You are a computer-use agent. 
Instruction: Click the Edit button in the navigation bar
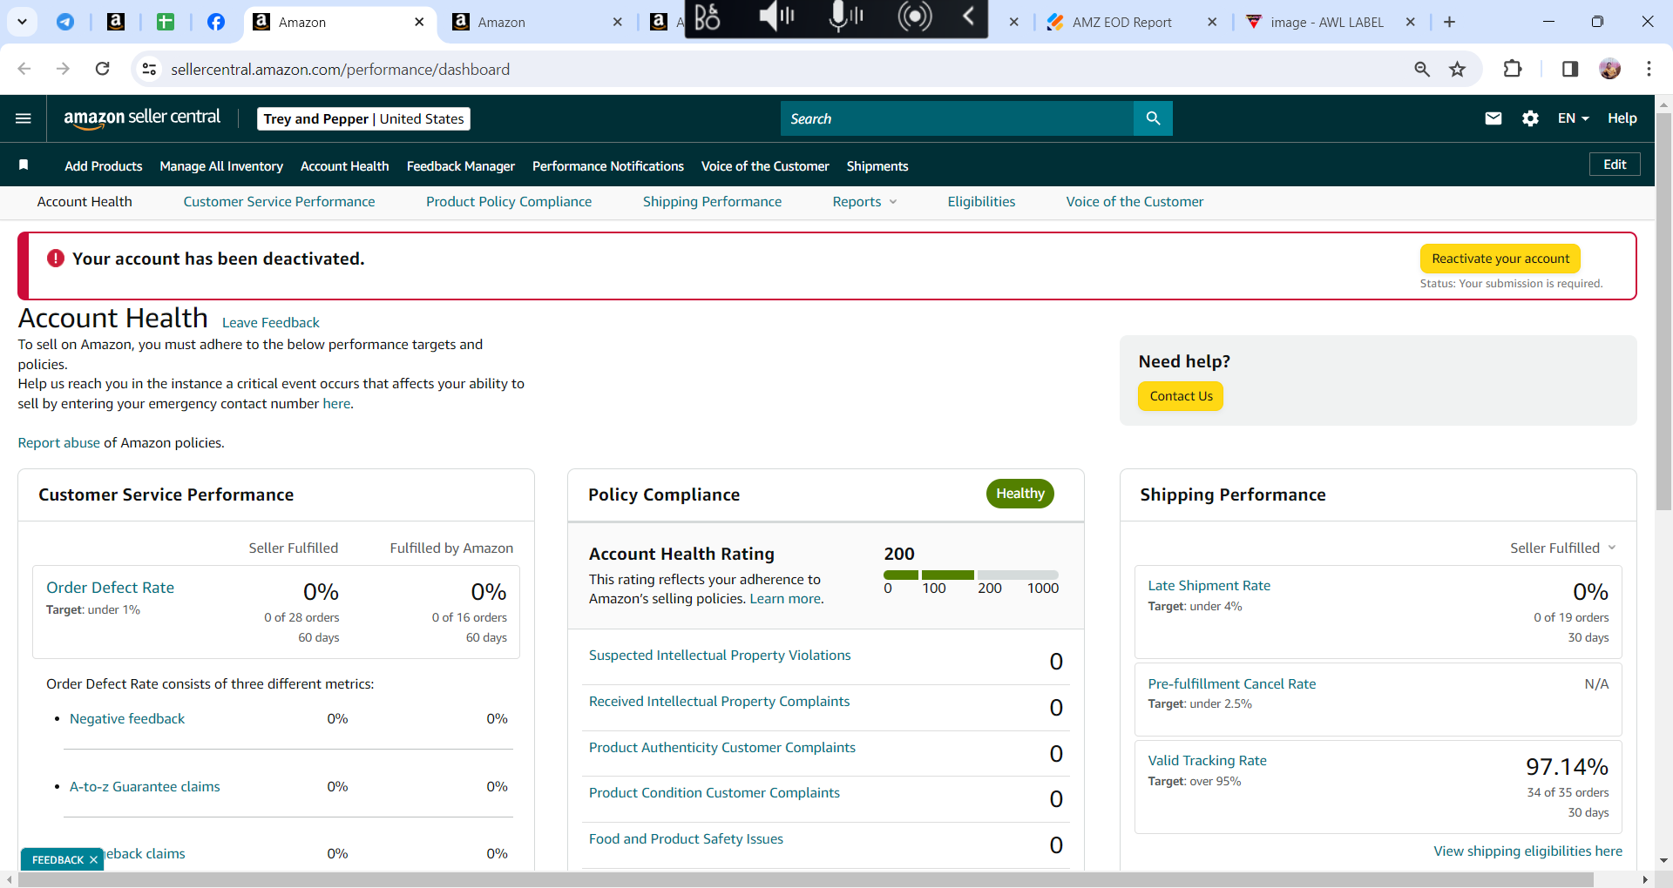[x=1615, y=165]
